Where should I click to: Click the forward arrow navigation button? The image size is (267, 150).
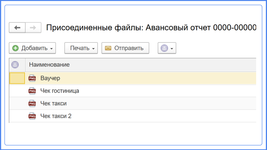pyautogui.click(x=33, y=28)
